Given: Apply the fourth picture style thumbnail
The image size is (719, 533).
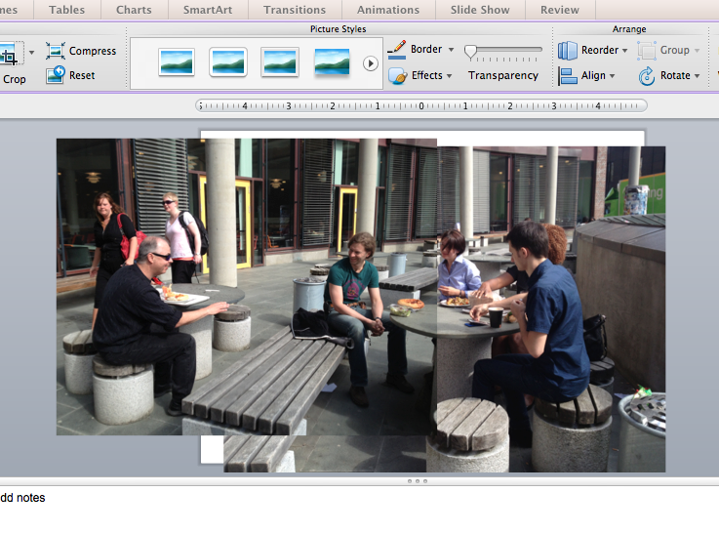Looking at the screenshot, I should [x=332, y=63].
